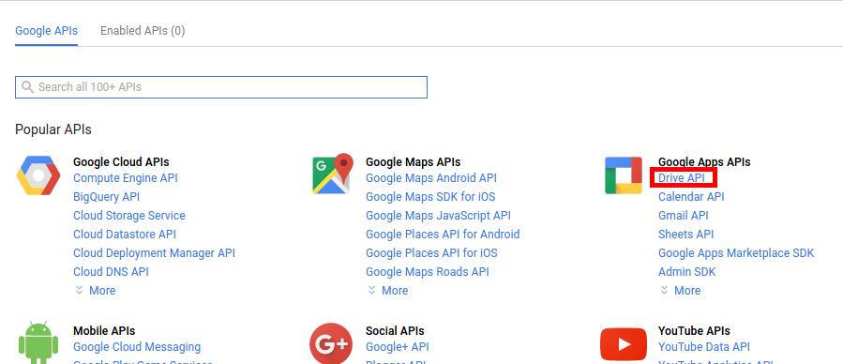Open Google Maps JavaScript API link
This screenshot has width=843, height=364.
438,216
